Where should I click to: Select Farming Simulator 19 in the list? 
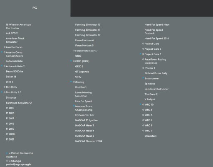(x=88, y=35)
